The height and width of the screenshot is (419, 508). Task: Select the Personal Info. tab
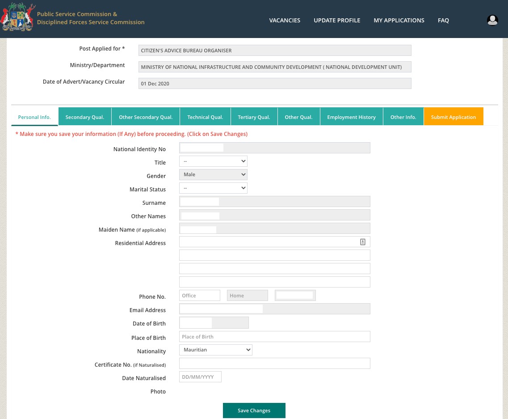point(34,117)
